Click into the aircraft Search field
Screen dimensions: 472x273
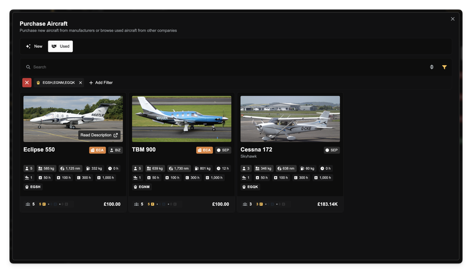click(x=222, y=67)
